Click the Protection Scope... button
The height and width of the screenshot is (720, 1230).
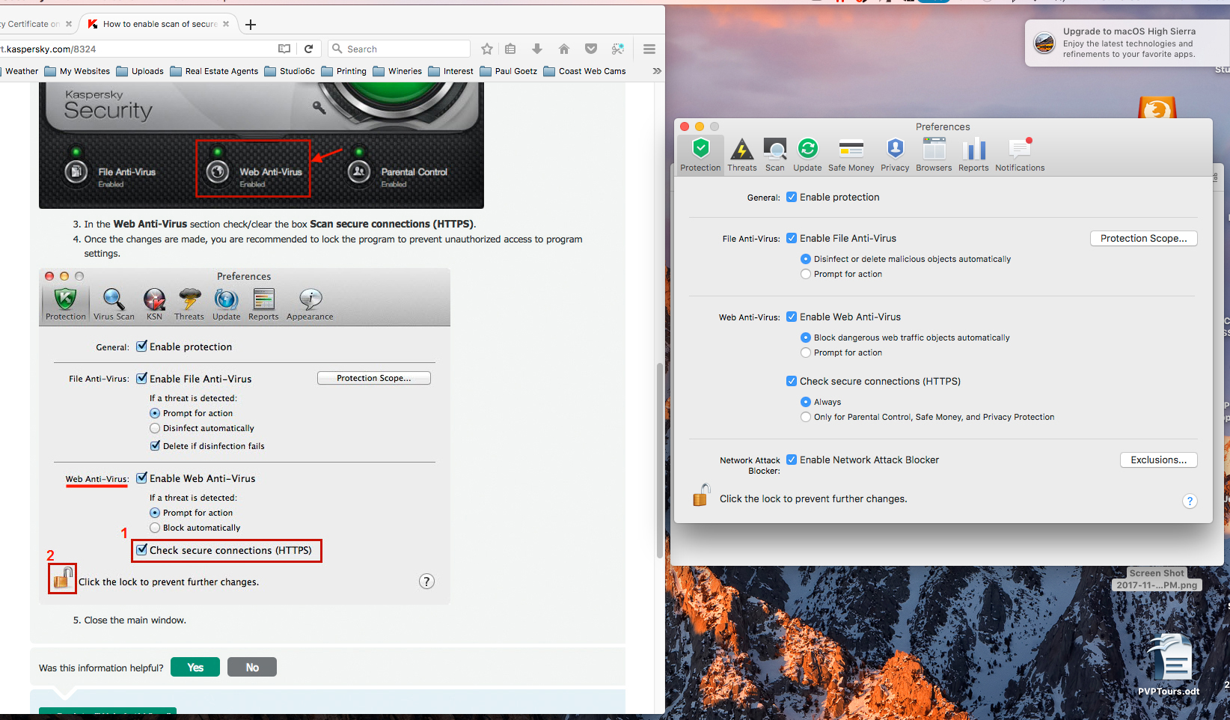tap(1143, 238)
